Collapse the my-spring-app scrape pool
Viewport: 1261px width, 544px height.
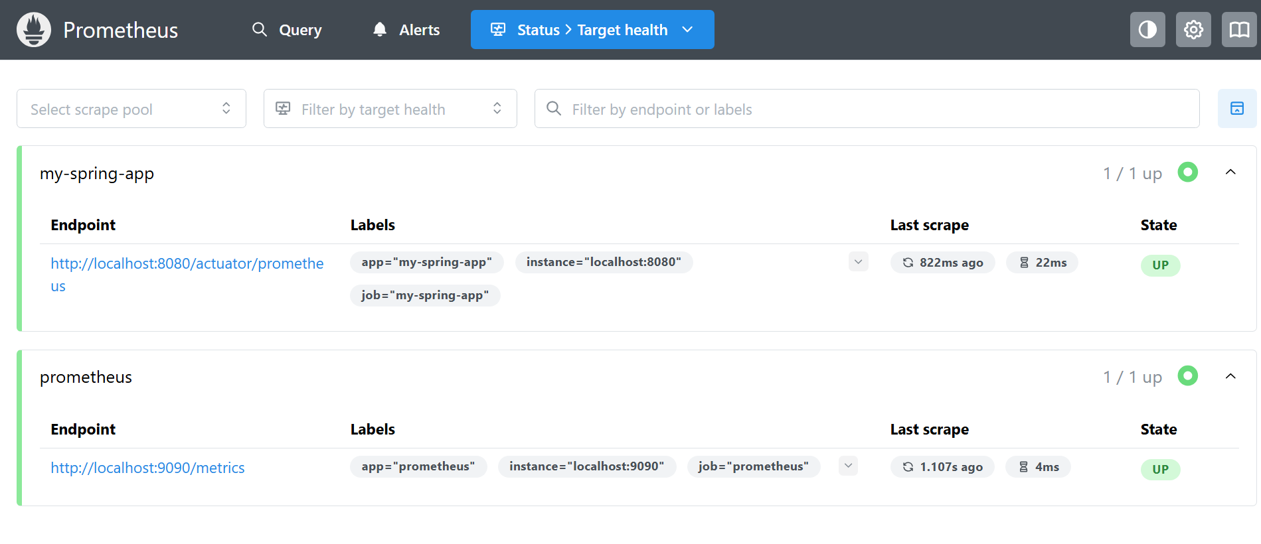coord(1230,172)
